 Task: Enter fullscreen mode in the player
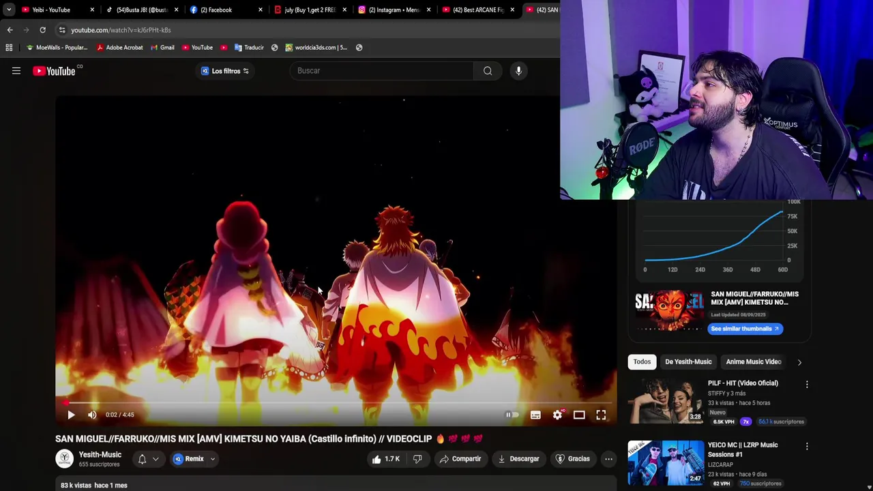pyautogui.click(x=601, y=415)
